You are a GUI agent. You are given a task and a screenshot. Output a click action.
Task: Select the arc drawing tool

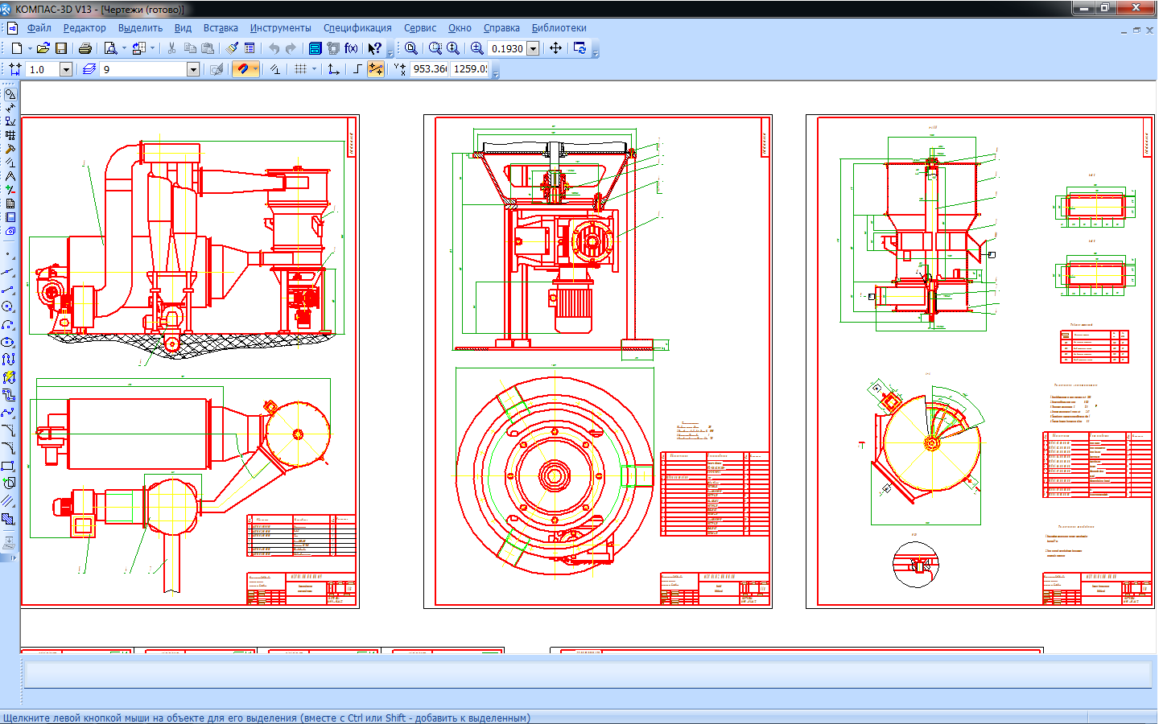tap(9, 324)
